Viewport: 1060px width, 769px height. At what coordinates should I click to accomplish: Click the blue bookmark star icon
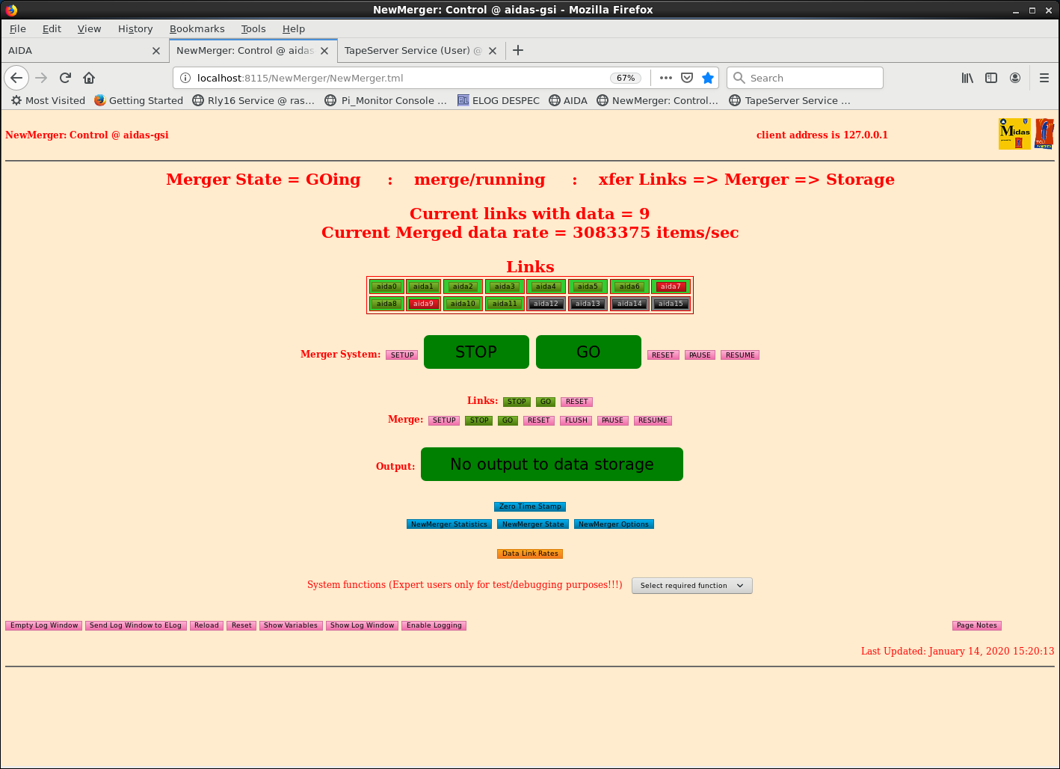pos(708,78)
